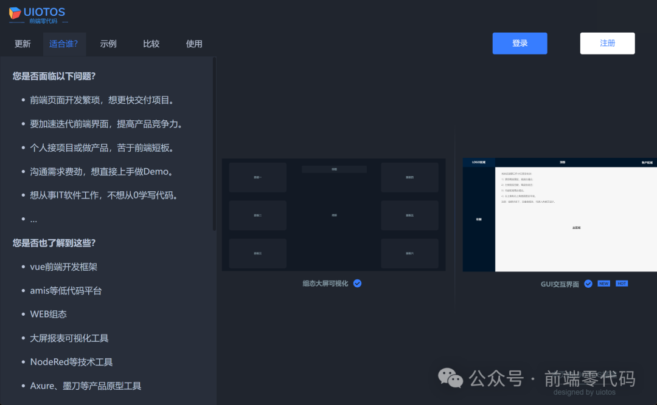
Task: Select the 适合谁? tab
Action: point(64,43)
